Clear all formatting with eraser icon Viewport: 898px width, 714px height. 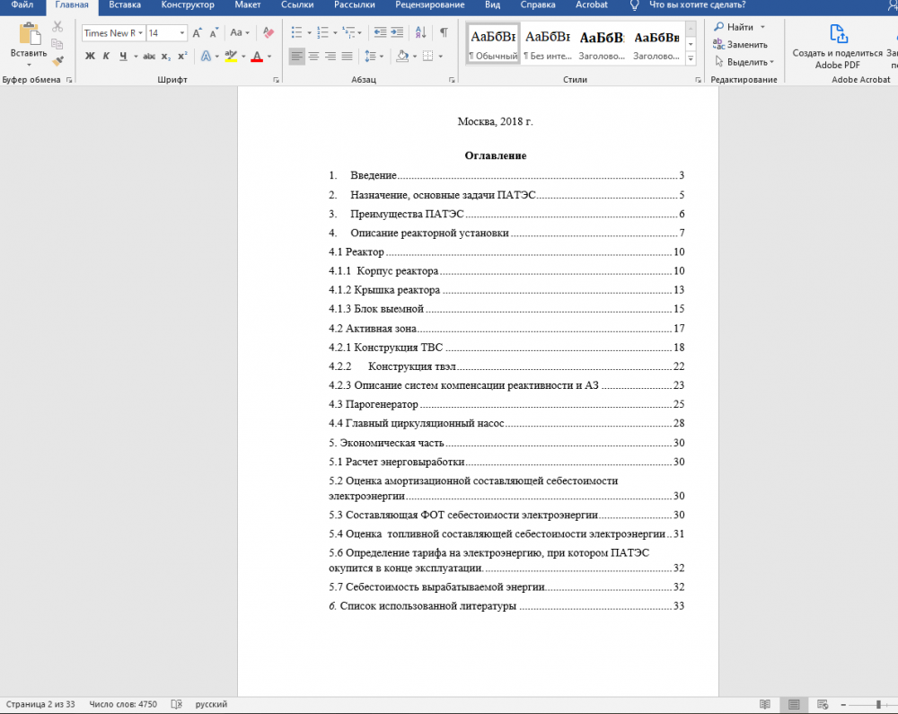pos(268,33)
